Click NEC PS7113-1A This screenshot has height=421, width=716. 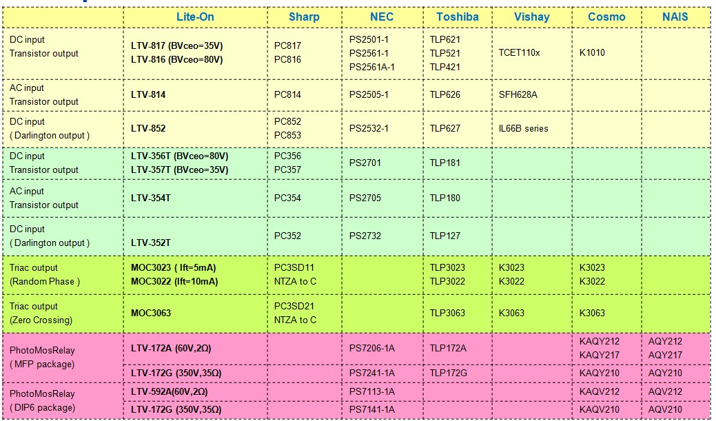[x=371, y=392]
